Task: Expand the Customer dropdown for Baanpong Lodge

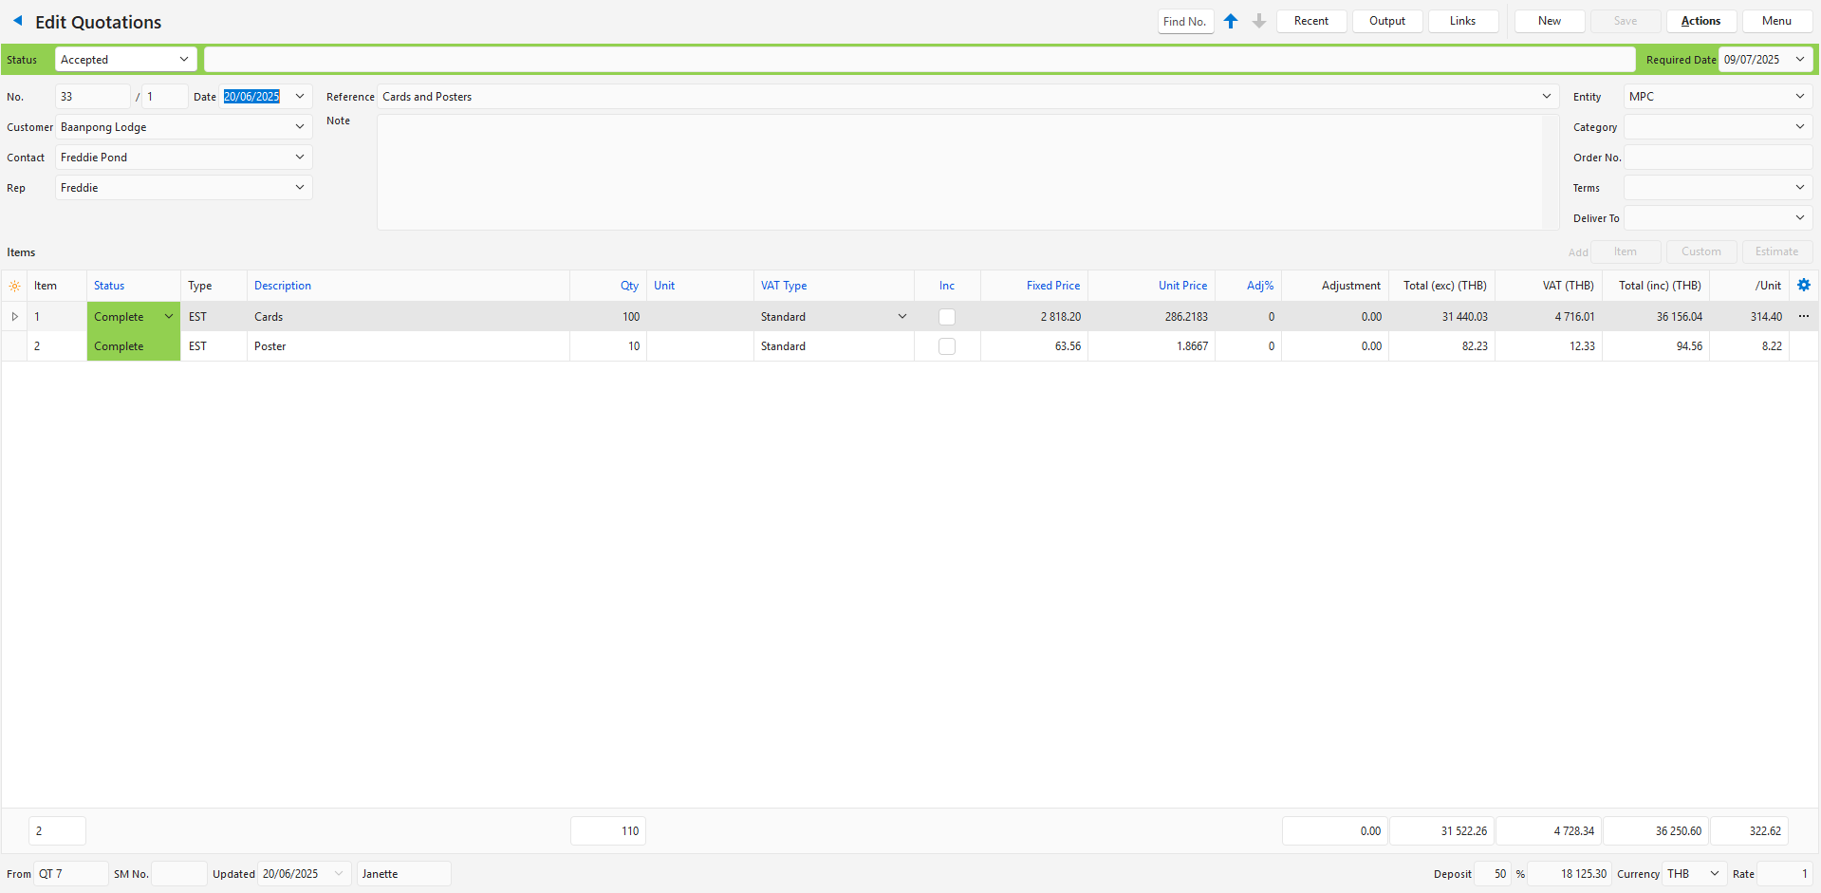Action: point(300,127)
